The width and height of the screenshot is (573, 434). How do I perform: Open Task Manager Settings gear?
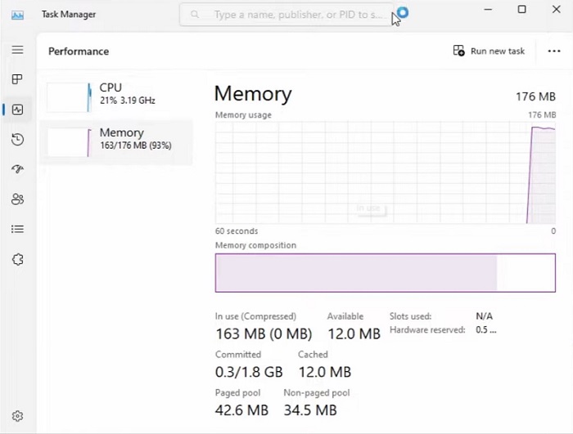[x=17, y=416]
